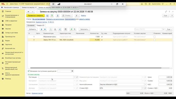Open the Склад и доставка section
176x99 pixels.
12,33
